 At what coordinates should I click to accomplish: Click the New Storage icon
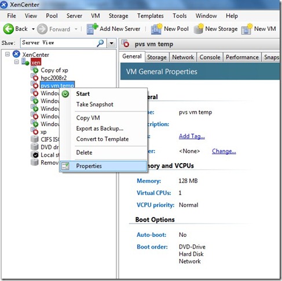pyautogui.click(x=199, y=29)
